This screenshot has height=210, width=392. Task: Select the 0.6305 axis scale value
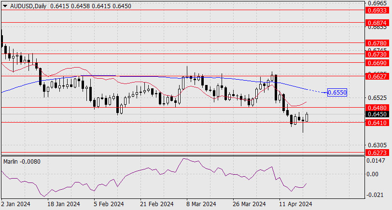(377, 145)
